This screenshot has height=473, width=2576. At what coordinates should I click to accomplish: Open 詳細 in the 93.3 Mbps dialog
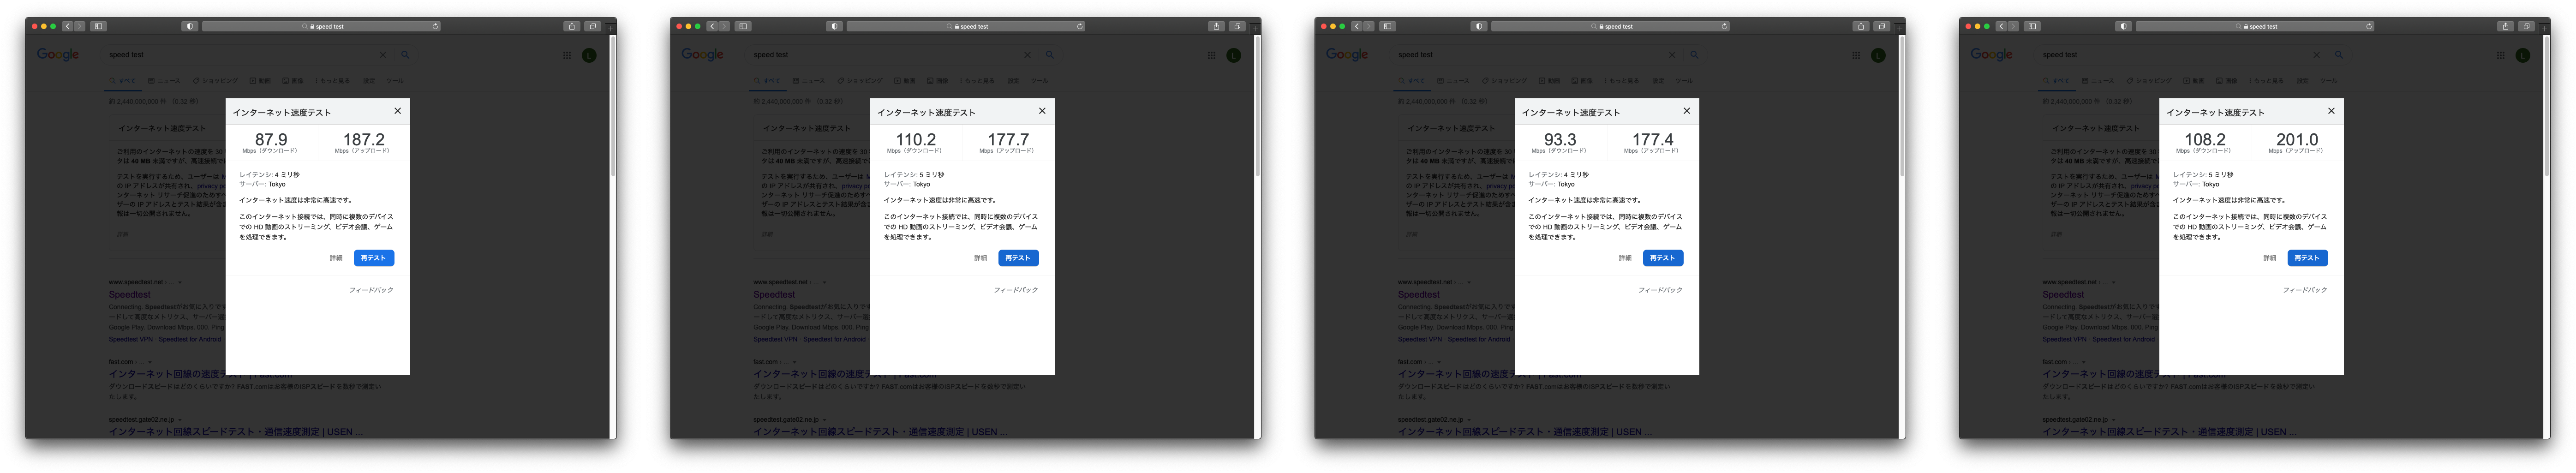point(1625,258)
